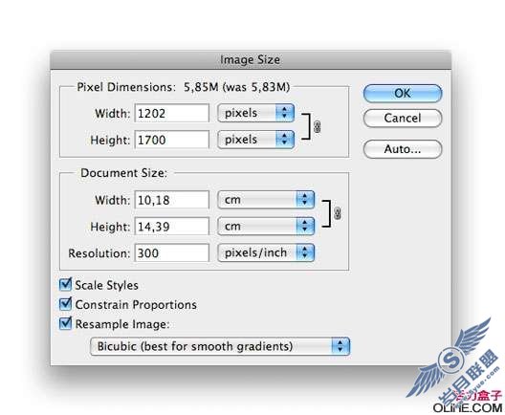
Task: Click the document Width cm stepper arrows
Action: (305, 200)
